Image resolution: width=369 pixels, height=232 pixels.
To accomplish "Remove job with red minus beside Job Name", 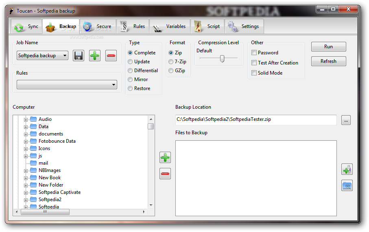I will click(111, 56).
